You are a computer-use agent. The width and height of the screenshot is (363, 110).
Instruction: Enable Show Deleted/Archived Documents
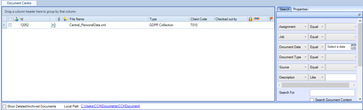[x=4, y=106]
